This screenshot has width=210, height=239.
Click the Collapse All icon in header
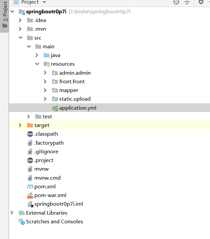[x=187, y=2]
